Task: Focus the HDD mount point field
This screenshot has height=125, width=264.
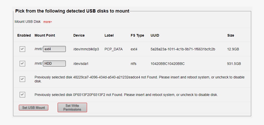Action: click(x=54, y=64)
